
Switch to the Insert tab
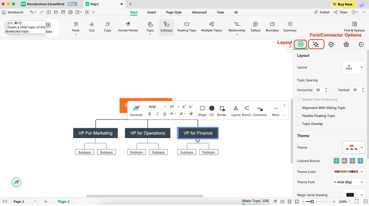coord(152,12)
